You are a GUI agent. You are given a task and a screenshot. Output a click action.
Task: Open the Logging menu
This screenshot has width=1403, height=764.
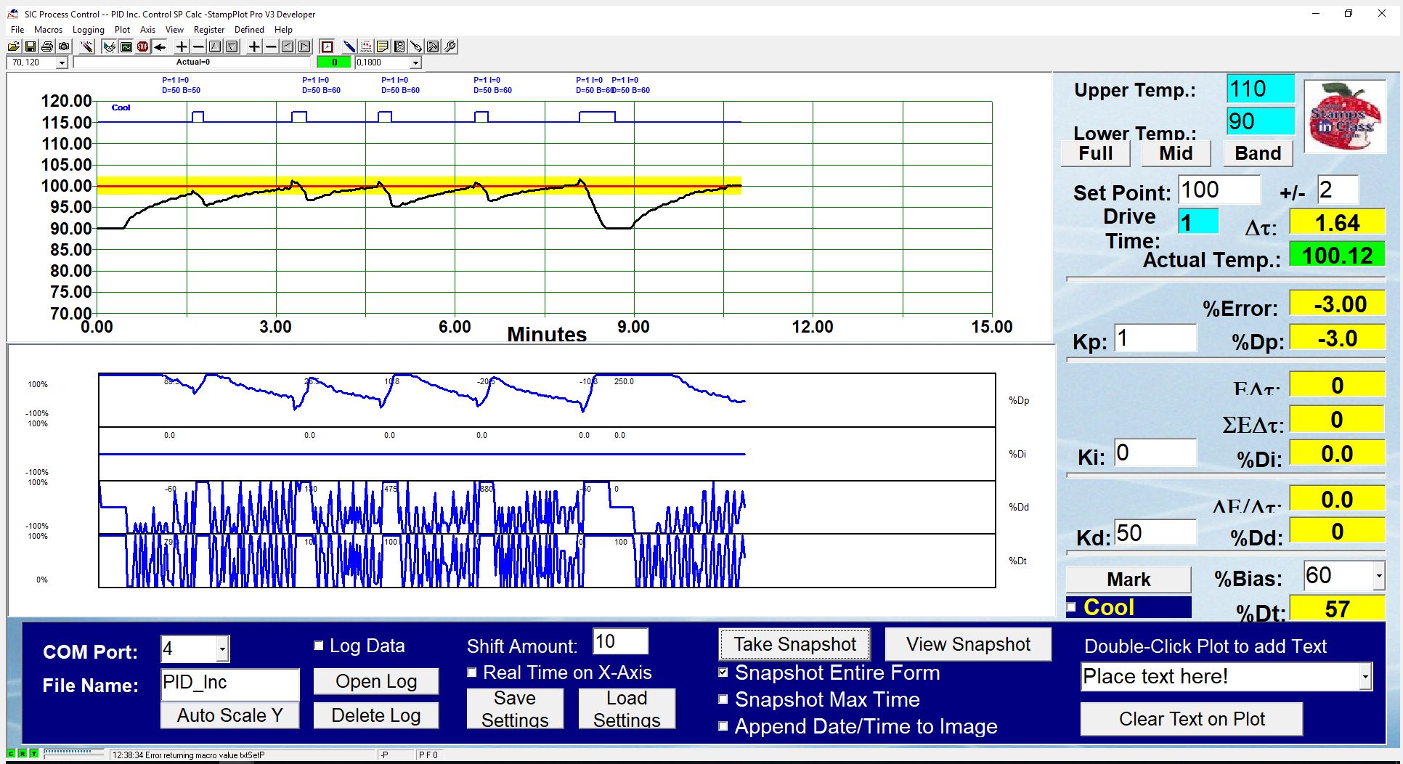click(89, 30)
